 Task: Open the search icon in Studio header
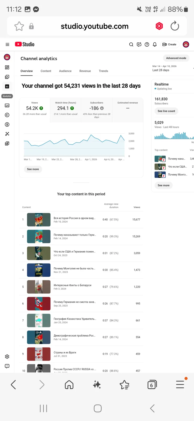click(131, 44)
